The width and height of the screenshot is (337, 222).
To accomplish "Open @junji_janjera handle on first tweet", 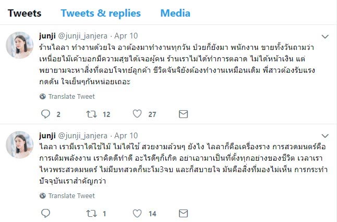I will pos(85,36).
